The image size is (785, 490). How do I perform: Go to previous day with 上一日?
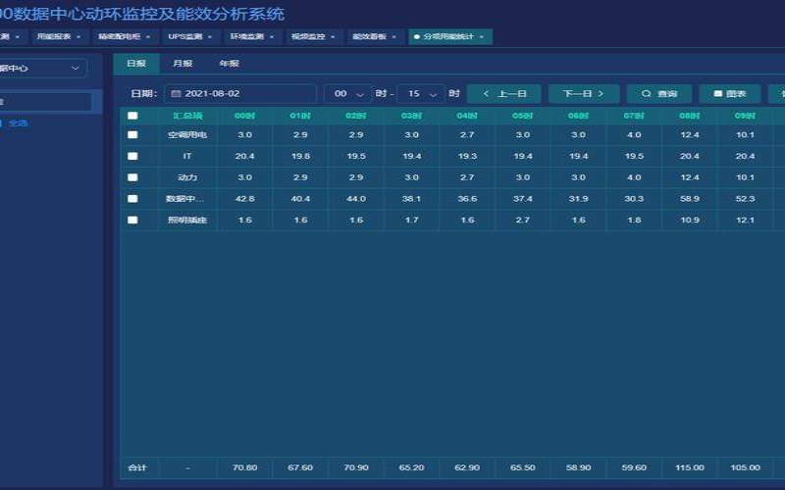point(504,94)
